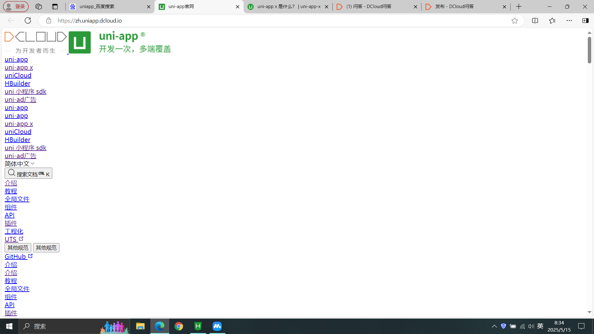594x334 pixels.
Task: Open a new browser tab
Action: pos(519,6)
